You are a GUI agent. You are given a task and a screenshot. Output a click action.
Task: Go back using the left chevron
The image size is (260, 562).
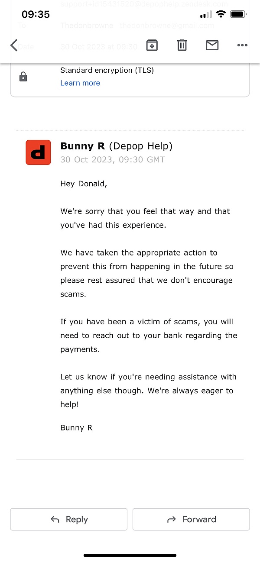tap(14, 45)
